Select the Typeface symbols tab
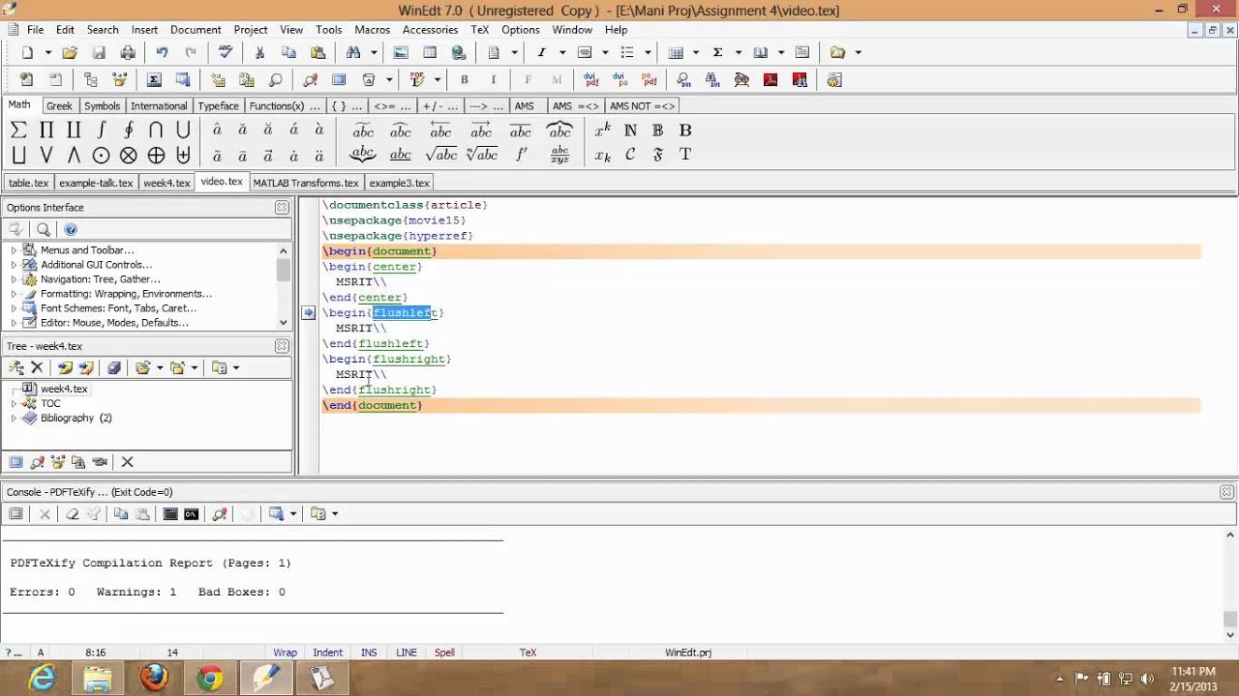 [x=219, y=106]
